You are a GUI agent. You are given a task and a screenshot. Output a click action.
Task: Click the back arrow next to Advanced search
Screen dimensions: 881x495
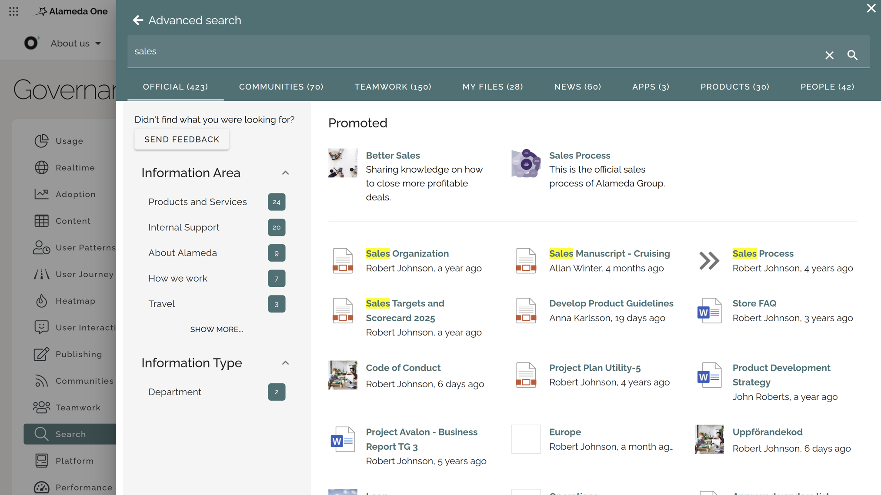click(138, 20)
